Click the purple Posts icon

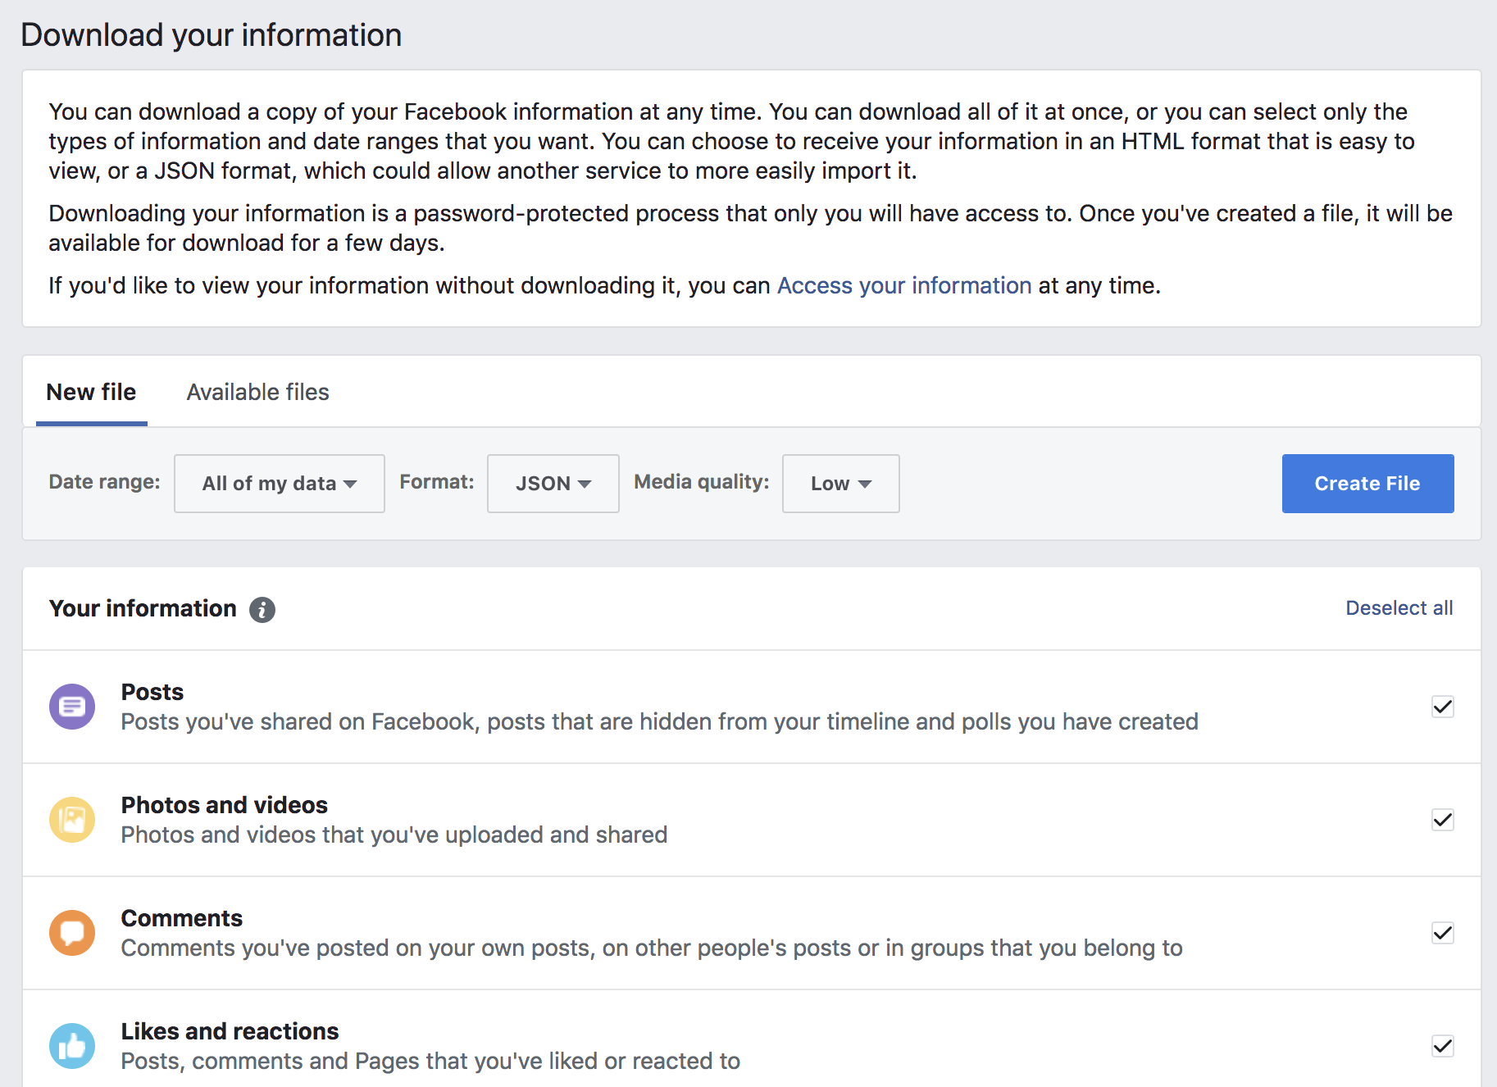tap(72, 707)
